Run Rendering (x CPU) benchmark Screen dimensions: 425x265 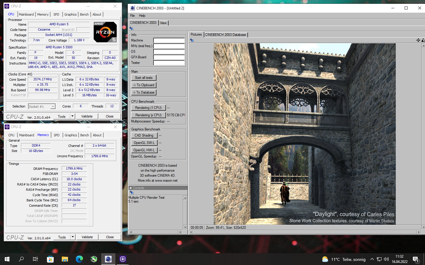[148, 115]
